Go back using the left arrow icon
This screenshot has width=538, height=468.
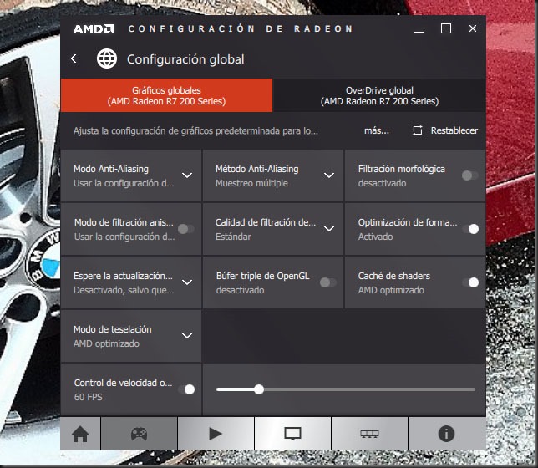coord(74,58)
